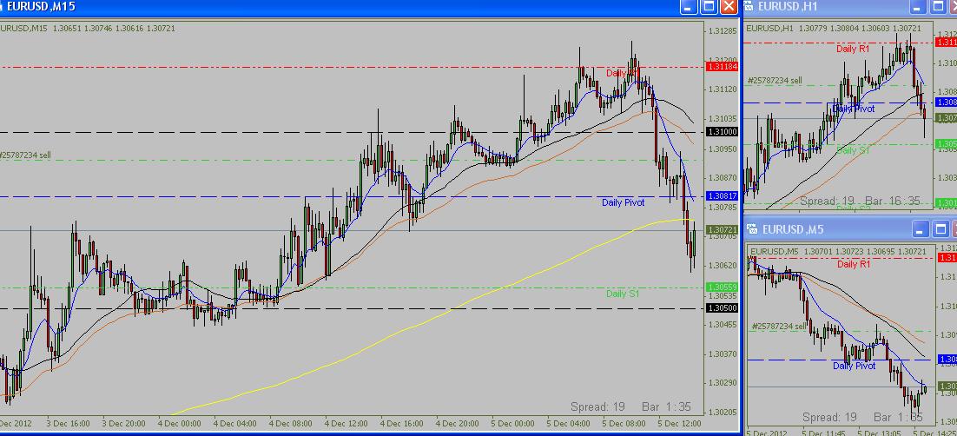This screenshot has width=957, height=436.
Task: Click the Spread: 19 text in M15 chart
Action: click(x=597, y=406)
